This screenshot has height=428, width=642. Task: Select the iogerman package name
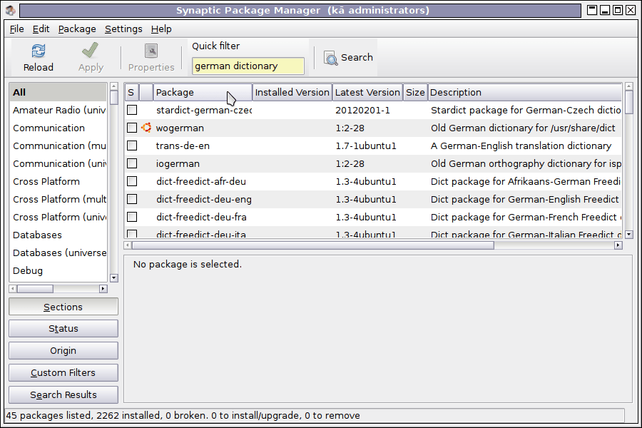(x=178, y=163)
